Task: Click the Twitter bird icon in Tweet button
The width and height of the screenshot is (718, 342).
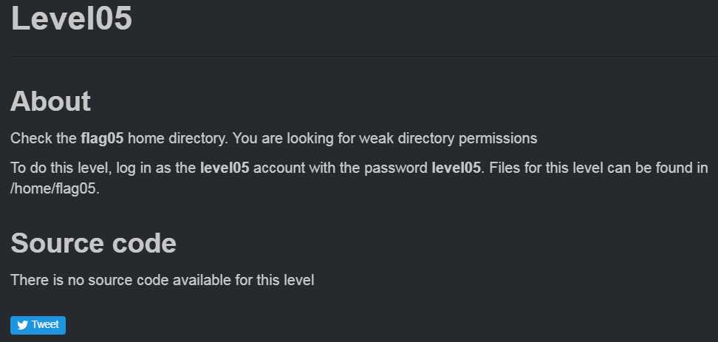Action: pyautogui.click(x=22, y=325)
